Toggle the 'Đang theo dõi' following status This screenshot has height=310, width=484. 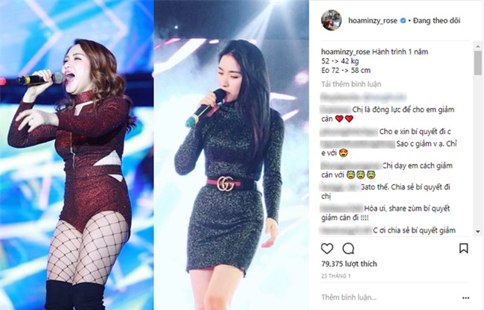[x=436, y=21]
